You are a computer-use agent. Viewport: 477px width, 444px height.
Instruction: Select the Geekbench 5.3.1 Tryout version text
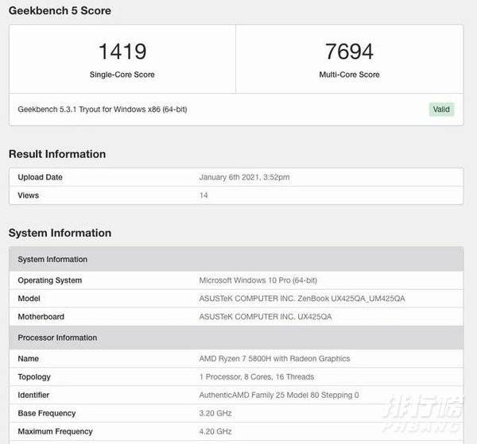pos(103,110)
